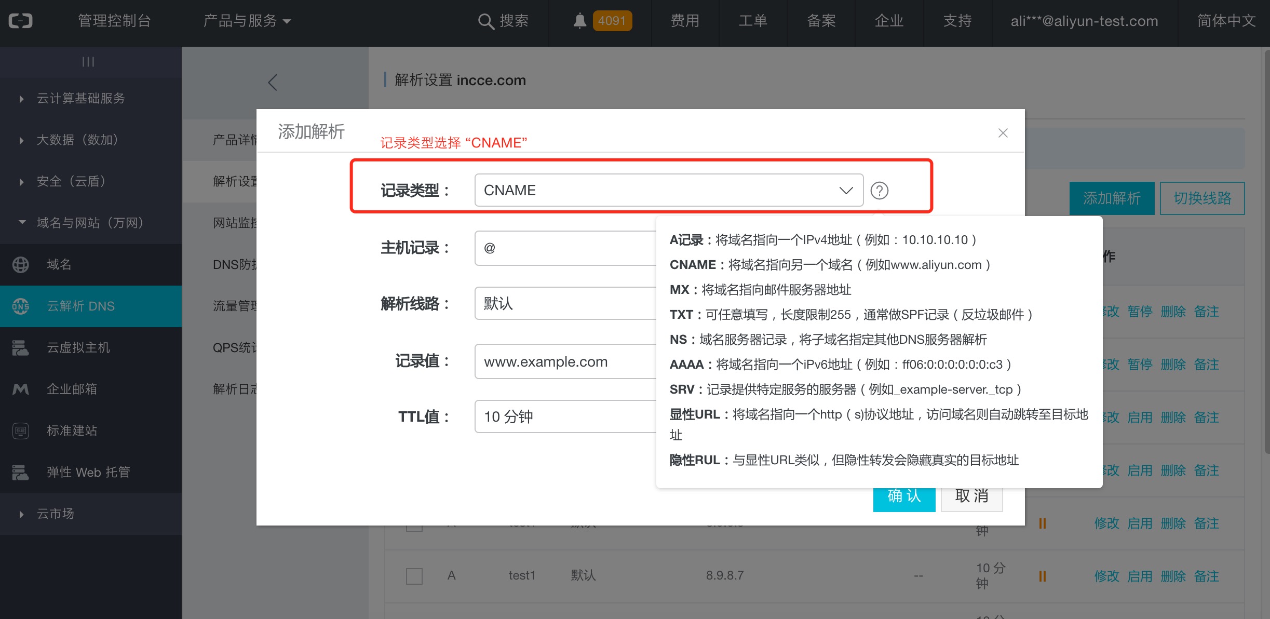Click the notification bell icon
Image resolution: width=1270 pixels, height=619 pixels.
click(579, 21)
